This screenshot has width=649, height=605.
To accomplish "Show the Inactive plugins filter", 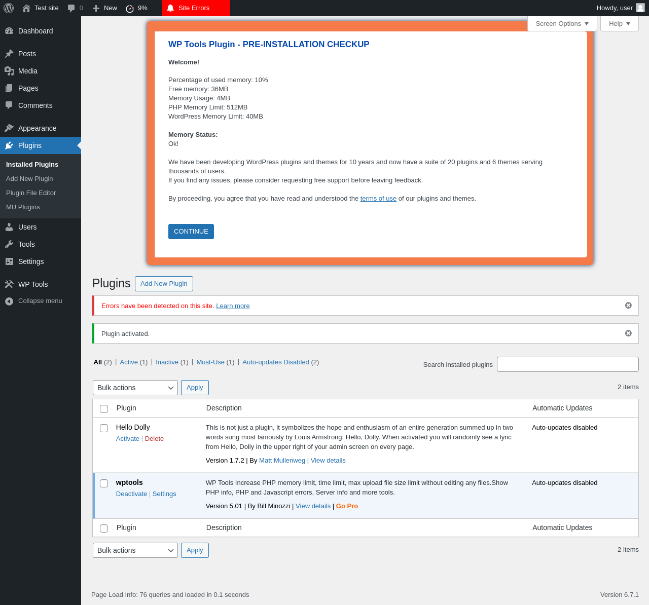I will 167,362.
